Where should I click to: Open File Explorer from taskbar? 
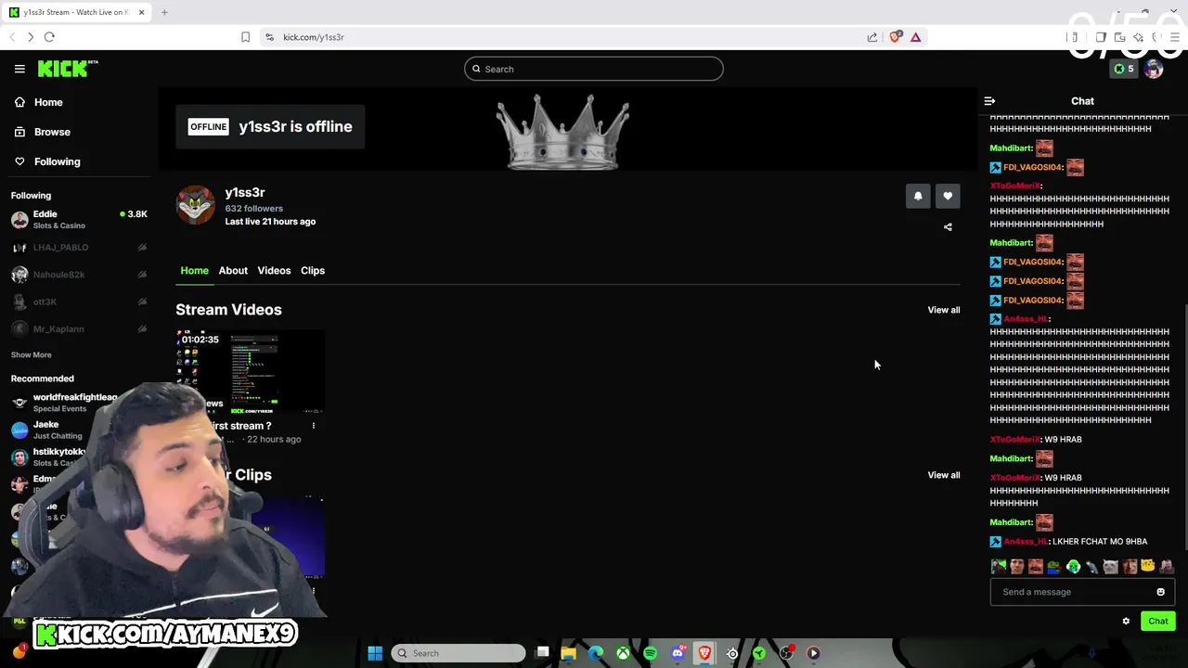click(568, 653)
